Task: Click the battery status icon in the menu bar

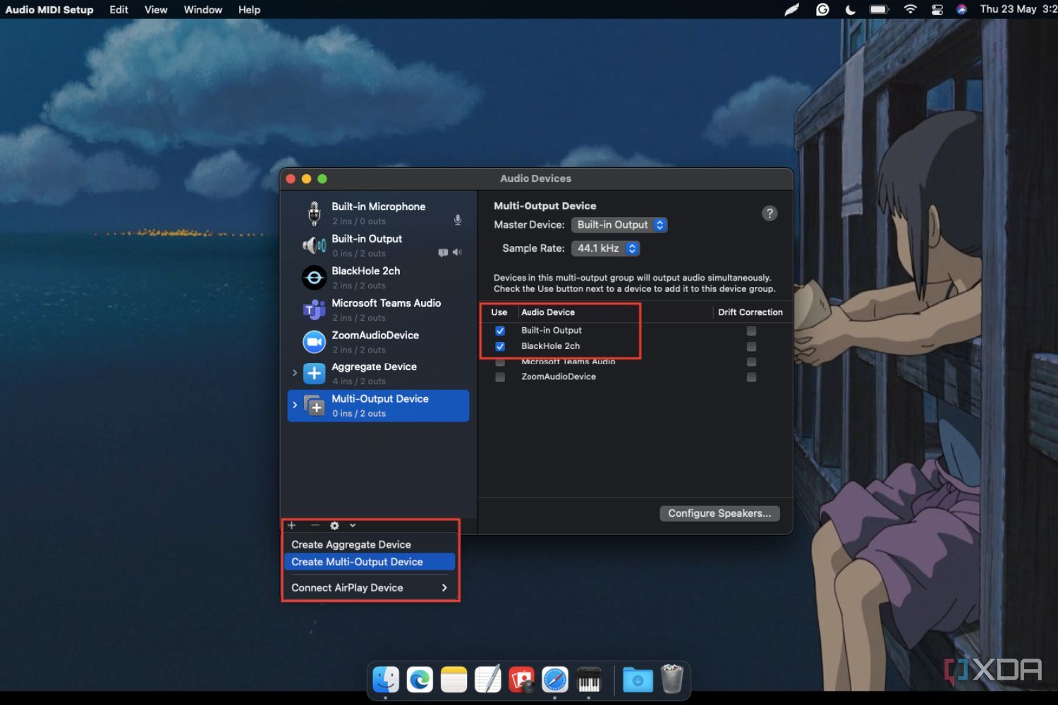Action: click(879, 9)
